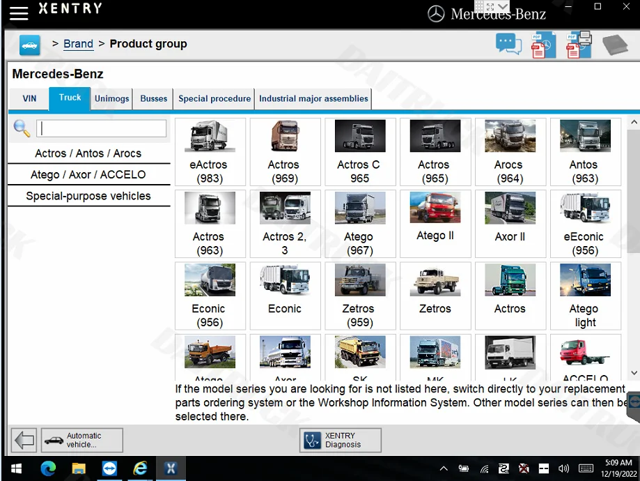Click the magnifying glass search icon
The height and width of the screenshot is (481, 640).
pos(22,128)
